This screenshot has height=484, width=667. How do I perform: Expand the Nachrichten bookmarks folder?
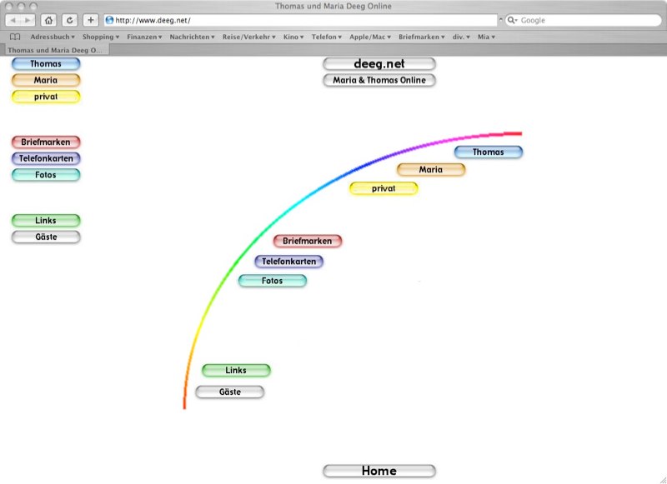click(x=192, y=37)
